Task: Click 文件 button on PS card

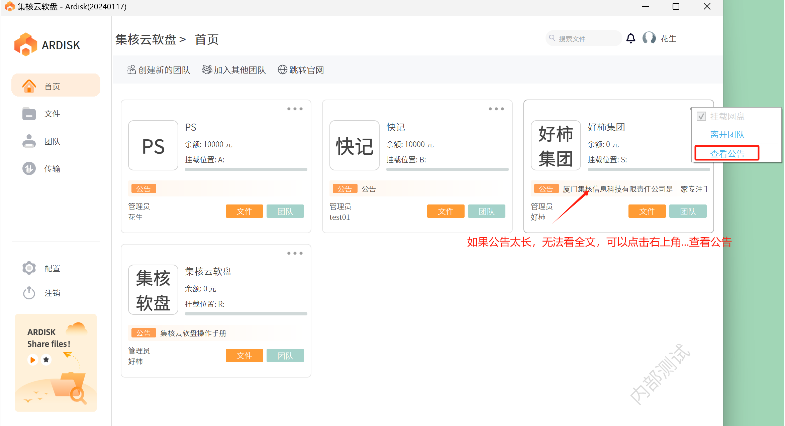Action: tap(244, 211)
